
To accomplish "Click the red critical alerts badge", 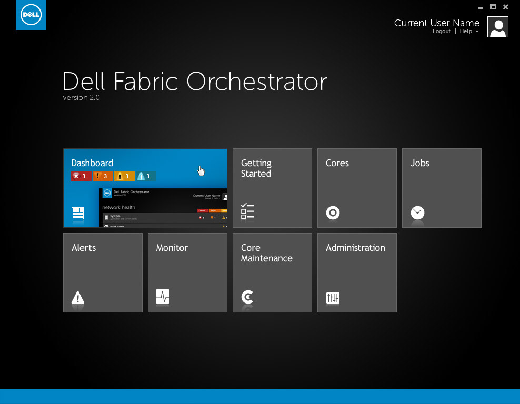I will point(81,176).
